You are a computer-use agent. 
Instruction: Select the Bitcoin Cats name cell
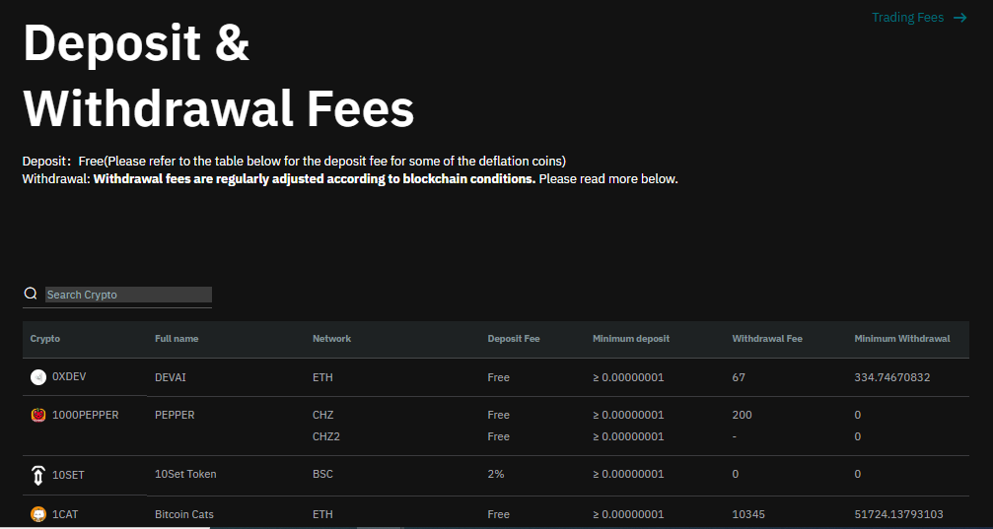coord(184,514)
